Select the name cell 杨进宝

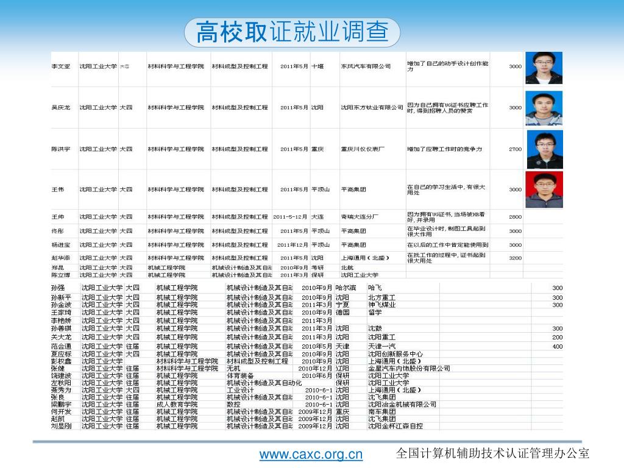click(61, 245)
